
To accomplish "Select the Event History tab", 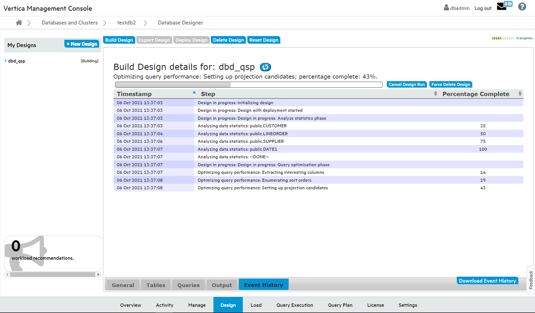I will (263, 285).
